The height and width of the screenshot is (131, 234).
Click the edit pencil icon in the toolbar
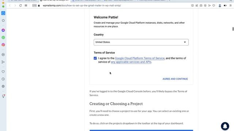(x=197, y=5)
